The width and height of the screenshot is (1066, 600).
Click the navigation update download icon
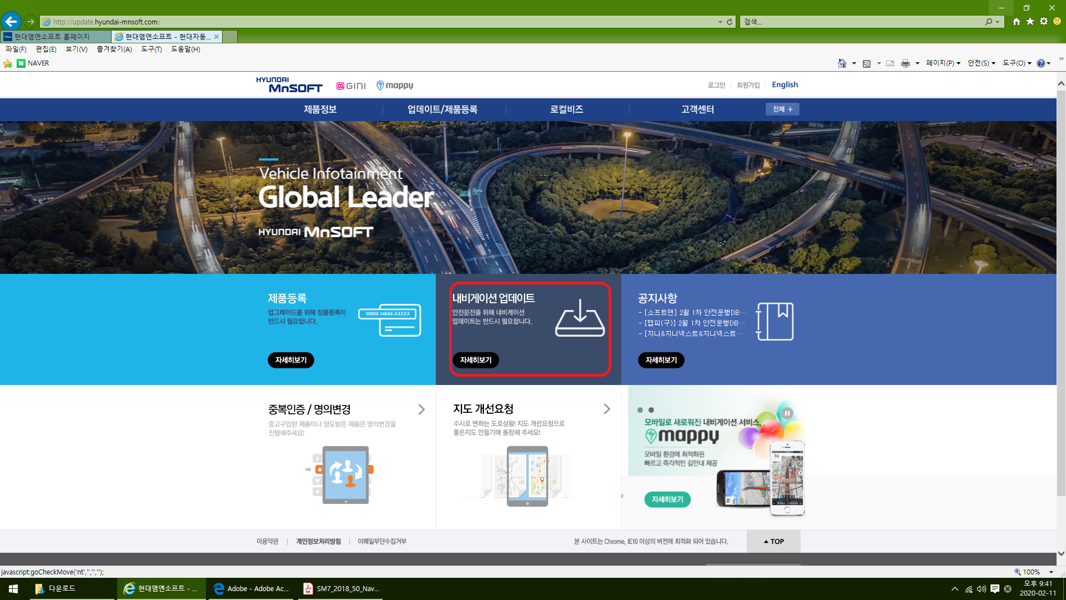pyautogui.click(x=580, y=318)
